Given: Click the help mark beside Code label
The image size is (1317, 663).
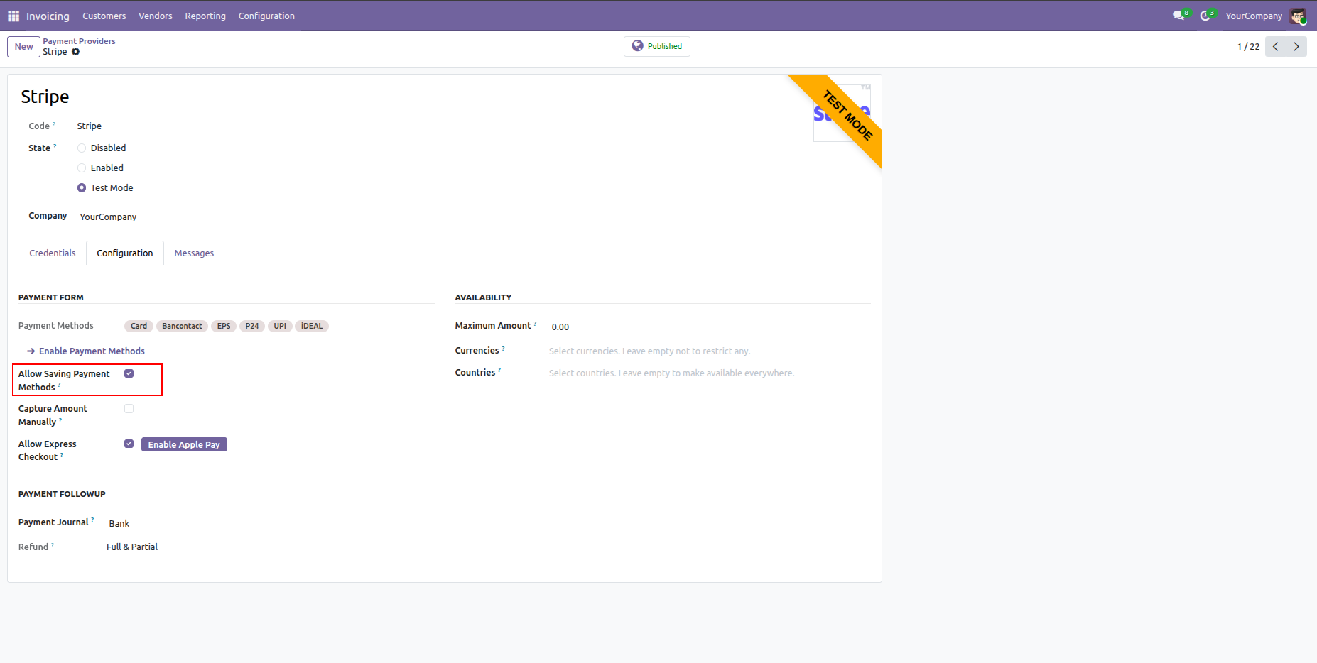Looking at the screenshot, I should pos(54,124).
